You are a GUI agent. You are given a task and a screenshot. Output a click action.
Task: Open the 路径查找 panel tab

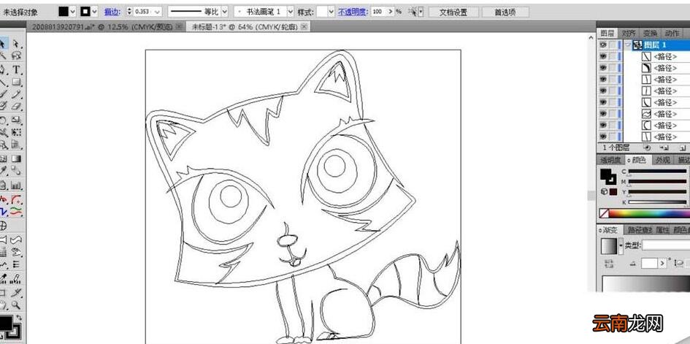(639, 229)
